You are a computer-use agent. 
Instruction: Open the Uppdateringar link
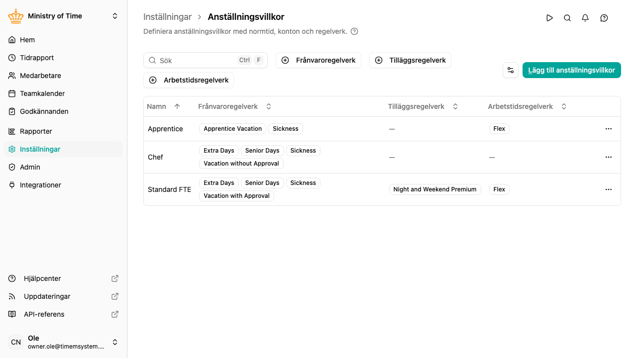(x=64, y=296)
